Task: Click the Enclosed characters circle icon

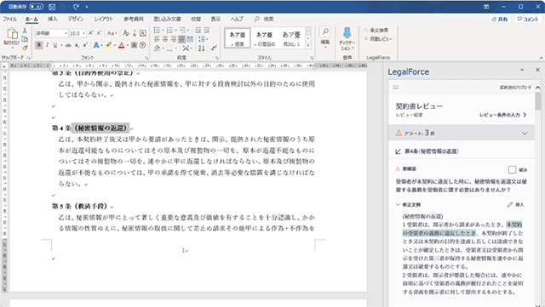Action: 142,45
